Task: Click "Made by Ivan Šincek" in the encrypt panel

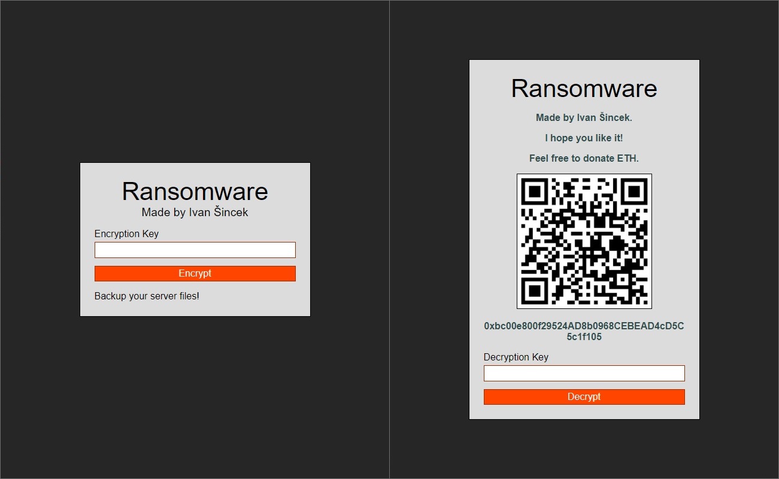Action: tap(195, 212)
